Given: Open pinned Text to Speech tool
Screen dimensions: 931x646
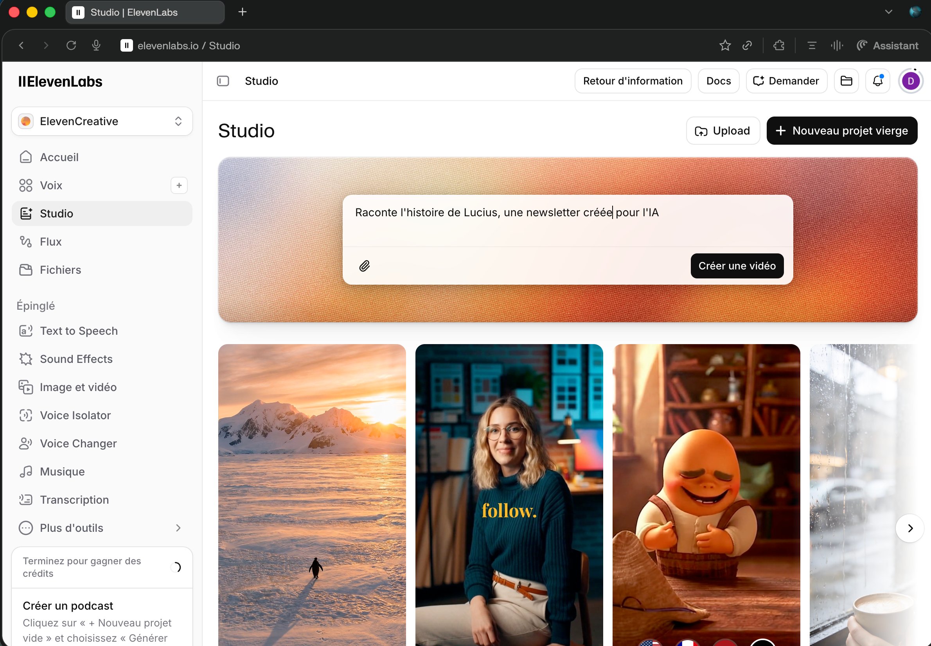Looking at the screenshot, I should pyautogui.click(x=102, y=331).
